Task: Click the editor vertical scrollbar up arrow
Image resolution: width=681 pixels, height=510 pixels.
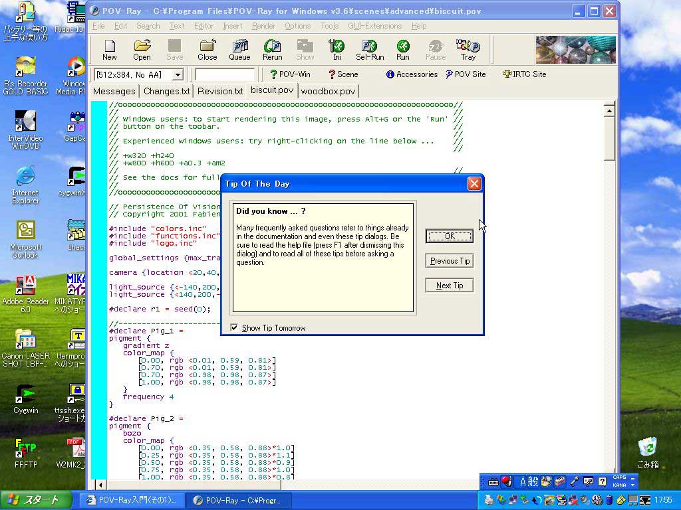Action: (609, 111)
